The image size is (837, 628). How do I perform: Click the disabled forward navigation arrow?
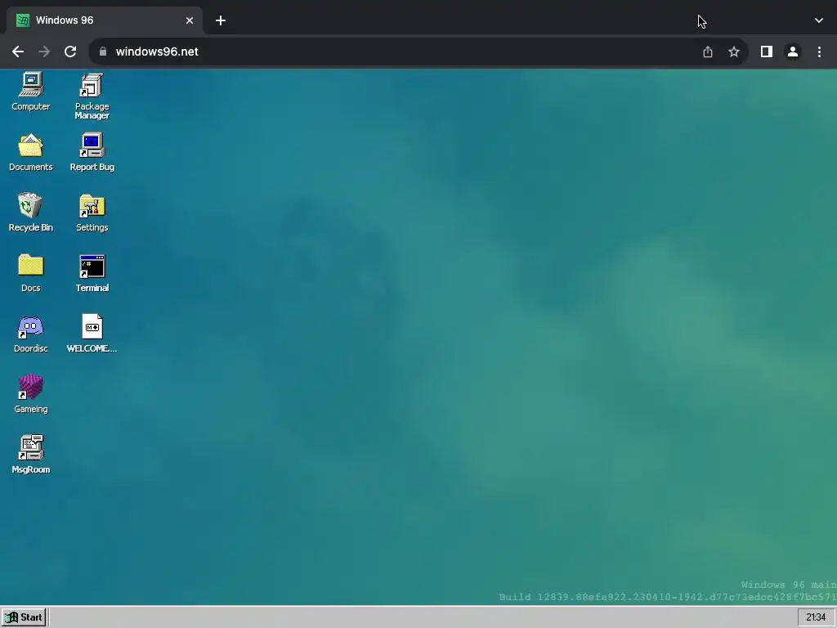44,52
